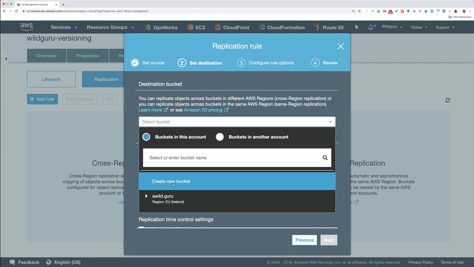Click the CloudFront service shortcut icon
Image resolution: width=474 pixels, height=267 pixels.
point(218,27)
